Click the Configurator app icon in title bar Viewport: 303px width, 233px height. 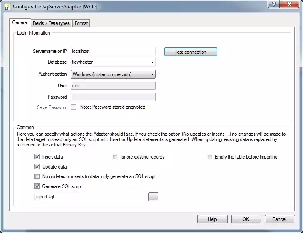(x=7, y=7)
